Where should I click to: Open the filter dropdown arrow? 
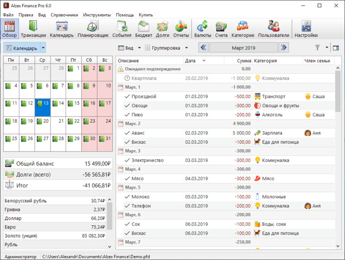pyautogui.click(x=327, y=48)
